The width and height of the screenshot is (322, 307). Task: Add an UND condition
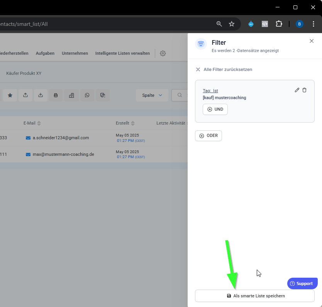(215, 109)
